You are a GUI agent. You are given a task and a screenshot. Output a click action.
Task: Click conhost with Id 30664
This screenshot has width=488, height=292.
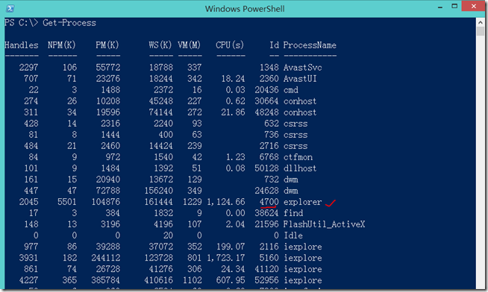(300, 101)
